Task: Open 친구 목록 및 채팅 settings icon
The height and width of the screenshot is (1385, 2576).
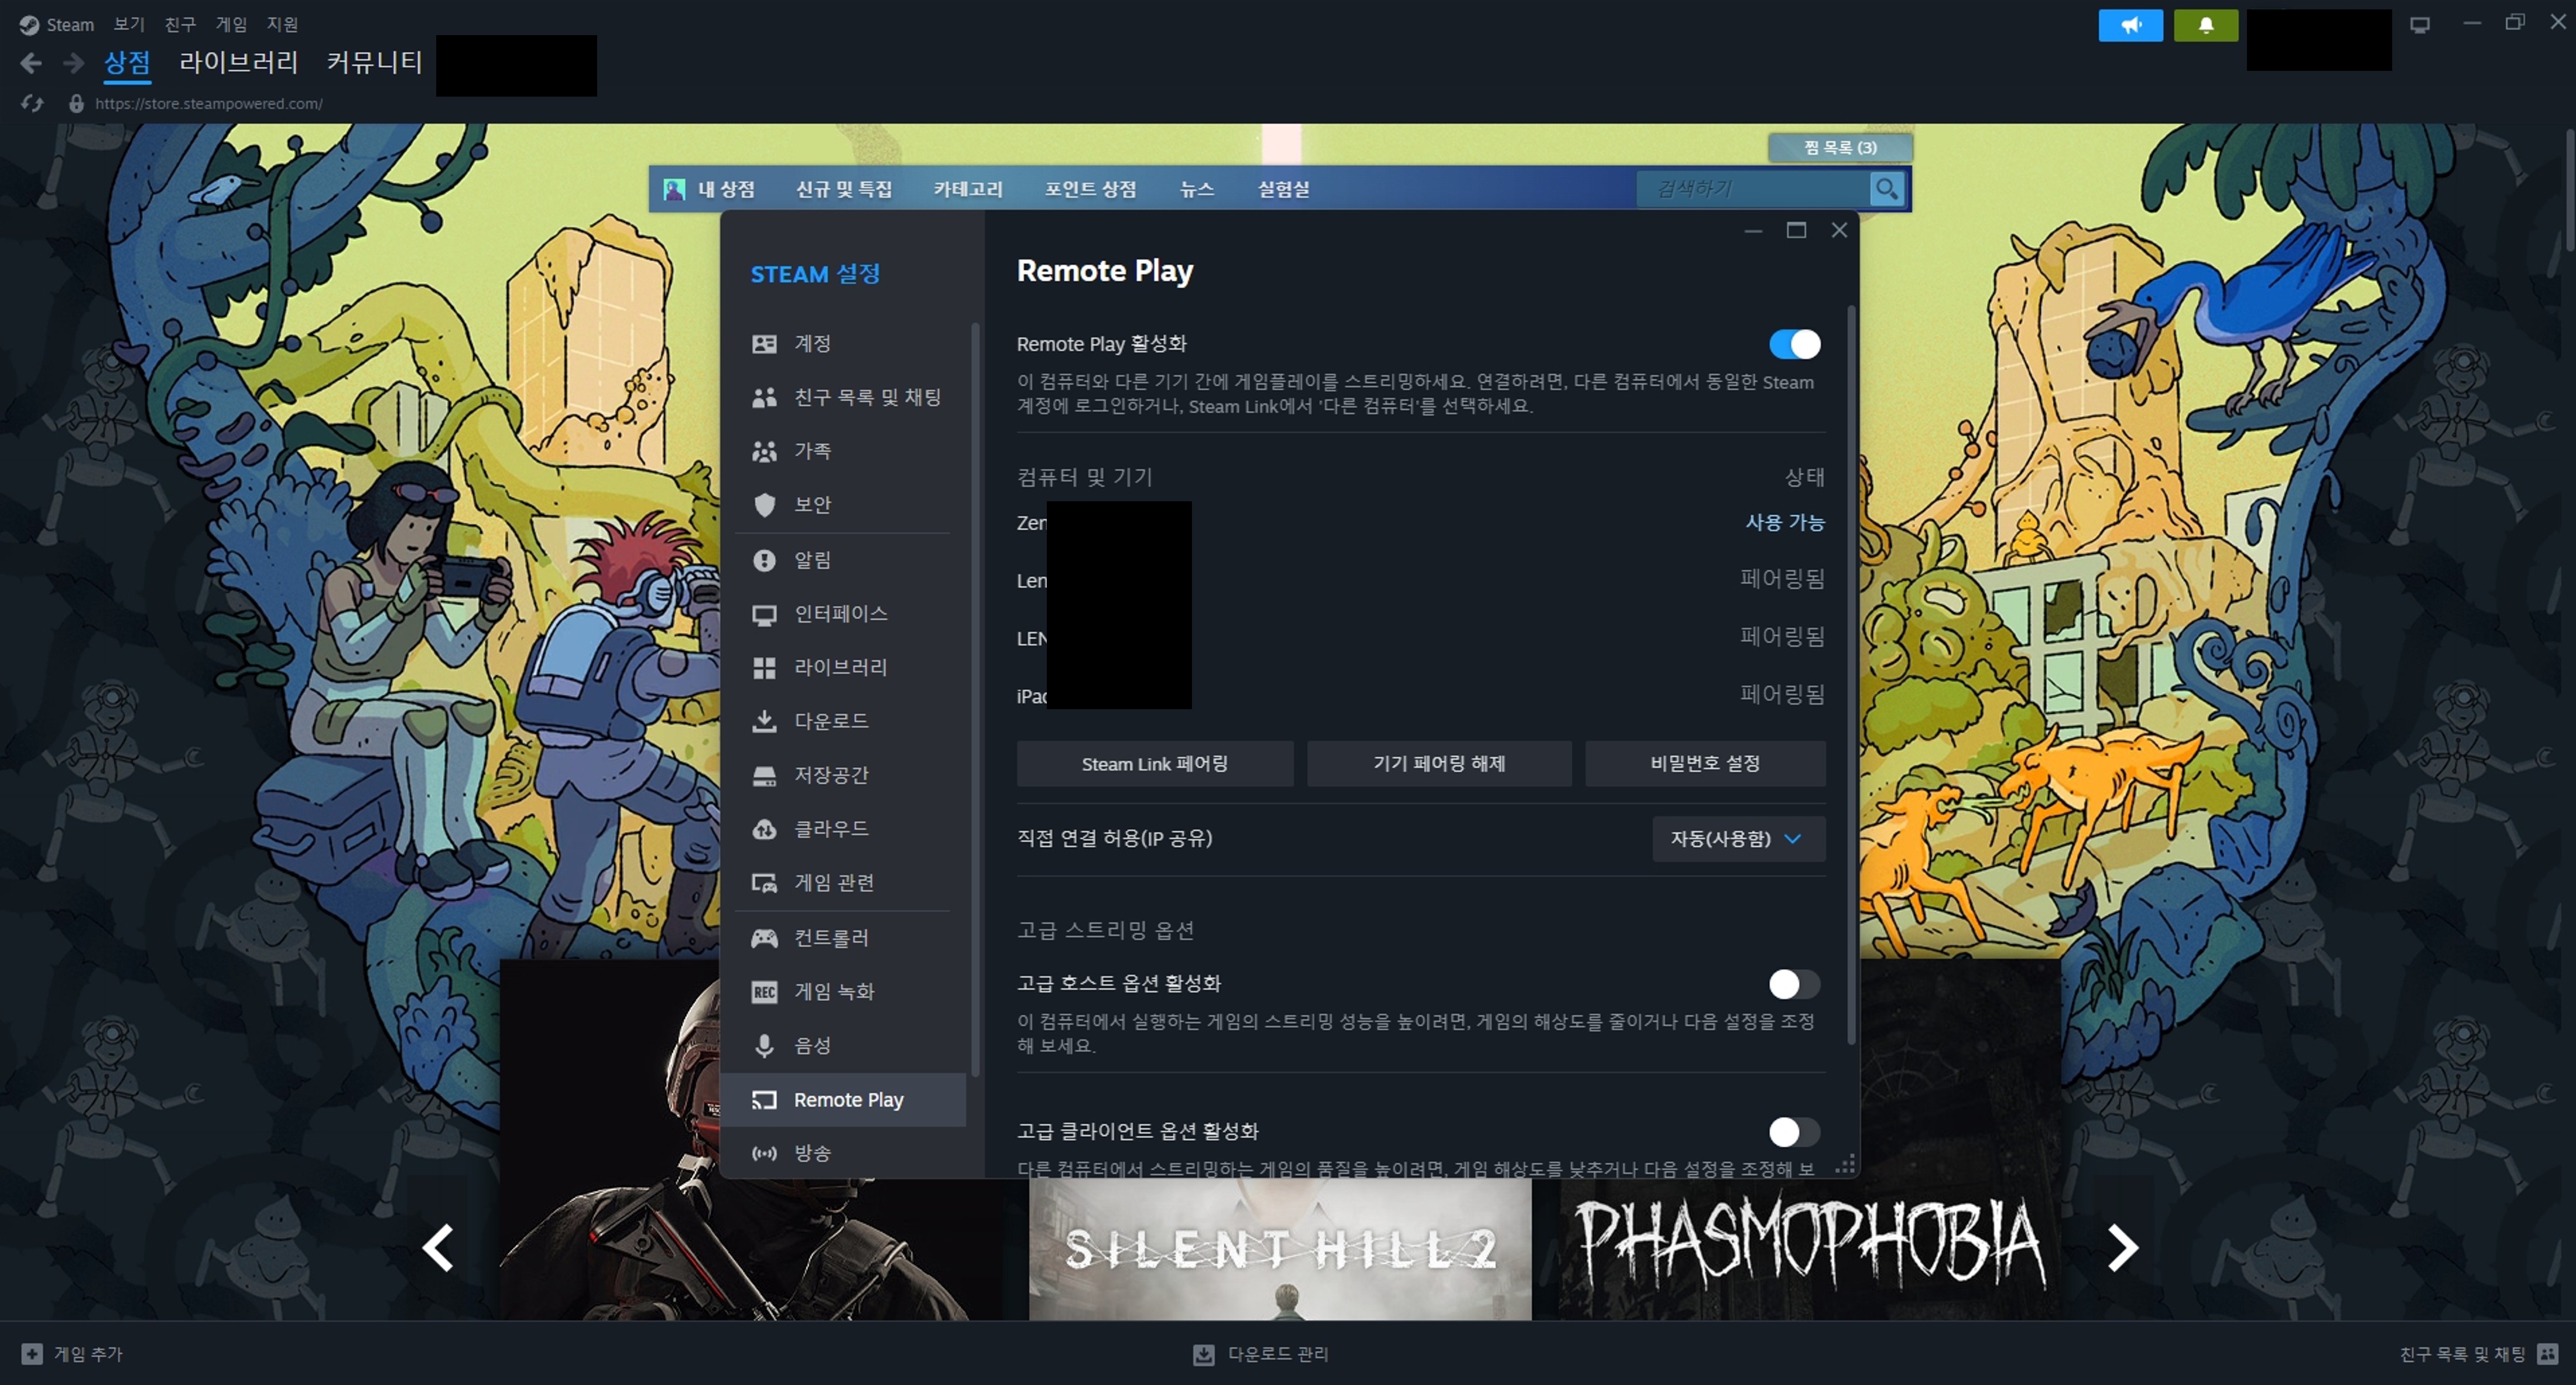Action: [x=764, y=398]
